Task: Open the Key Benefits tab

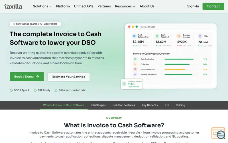Action: (x=150, y=105)
